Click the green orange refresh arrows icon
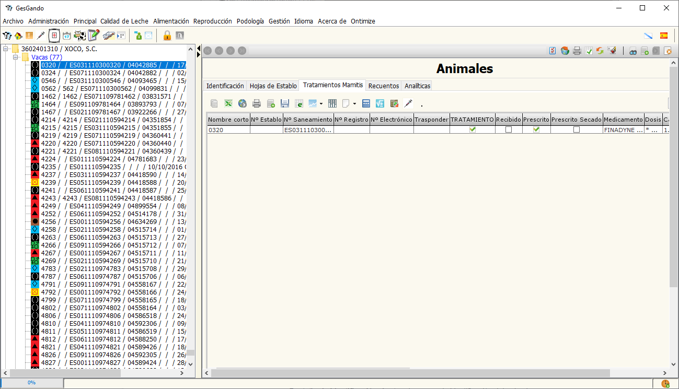 (600, 51)
